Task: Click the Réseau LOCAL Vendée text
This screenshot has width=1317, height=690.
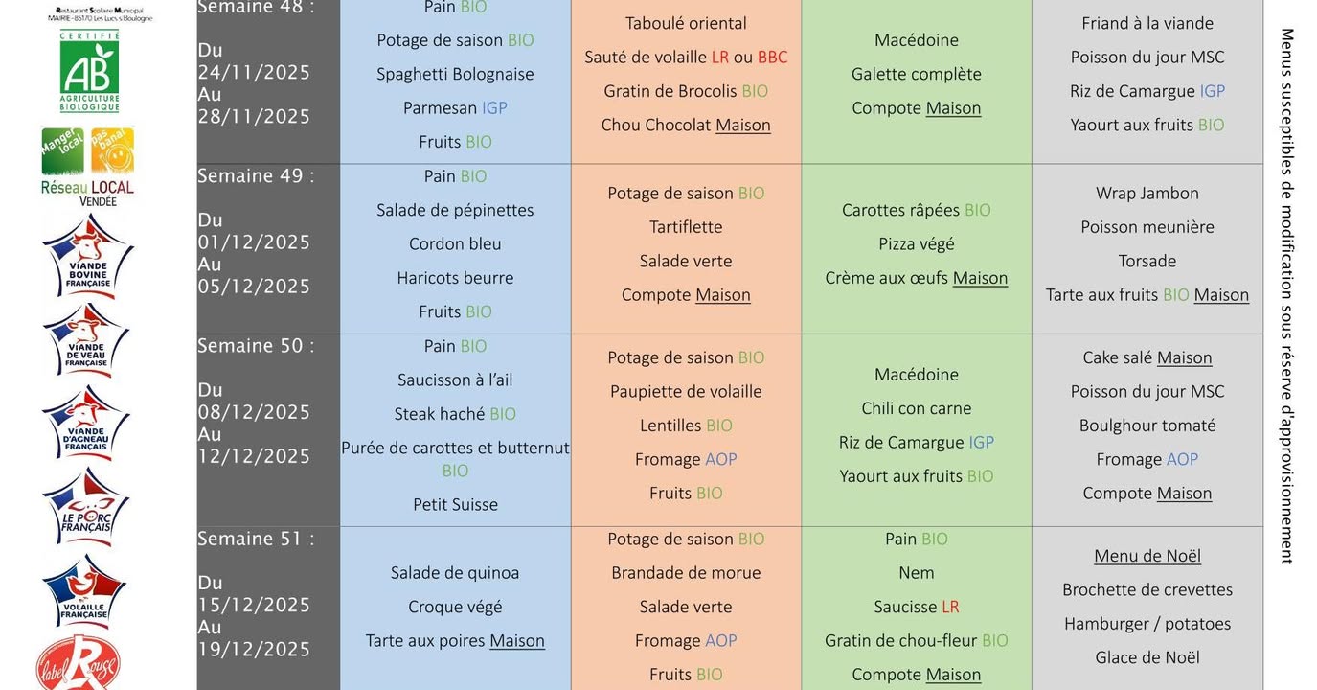Action: (x=87, y=193)
